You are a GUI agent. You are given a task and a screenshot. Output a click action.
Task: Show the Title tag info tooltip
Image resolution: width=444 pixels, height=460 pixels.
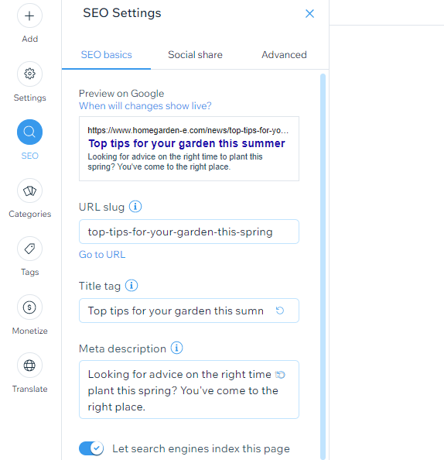(131, 286)
